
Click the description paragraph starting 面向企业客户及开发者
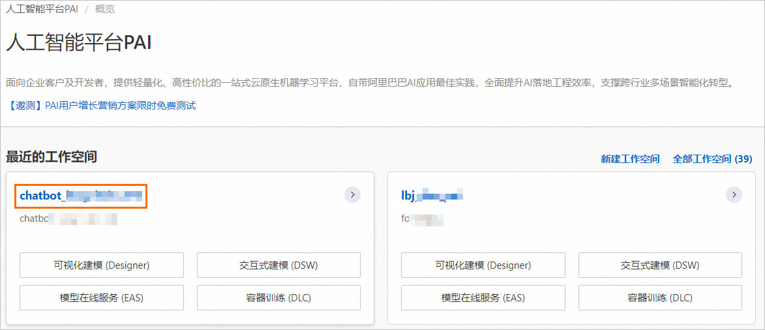pyautogui.click(x=370, y=82)
